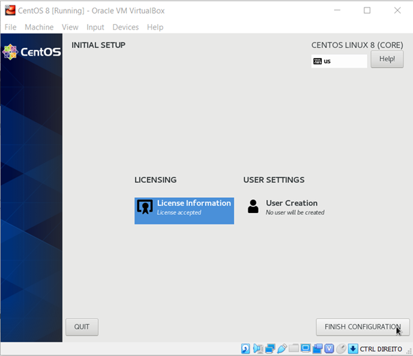This screenshot has width=413, height=356.
Task: Click the USB devices status icon
Action: pyautogui.click(x=282, y=348)
